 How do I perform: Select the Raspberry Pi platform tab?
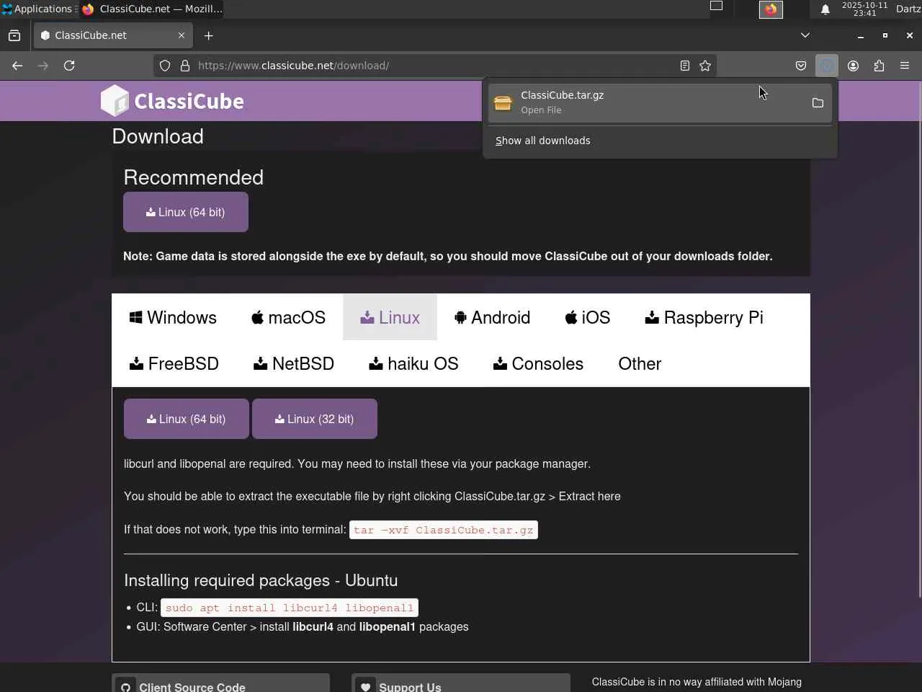click(x=704, y=317)
